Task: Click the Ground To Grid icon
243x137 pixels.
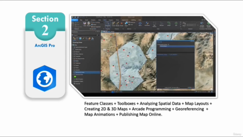Action: (202, 23)
